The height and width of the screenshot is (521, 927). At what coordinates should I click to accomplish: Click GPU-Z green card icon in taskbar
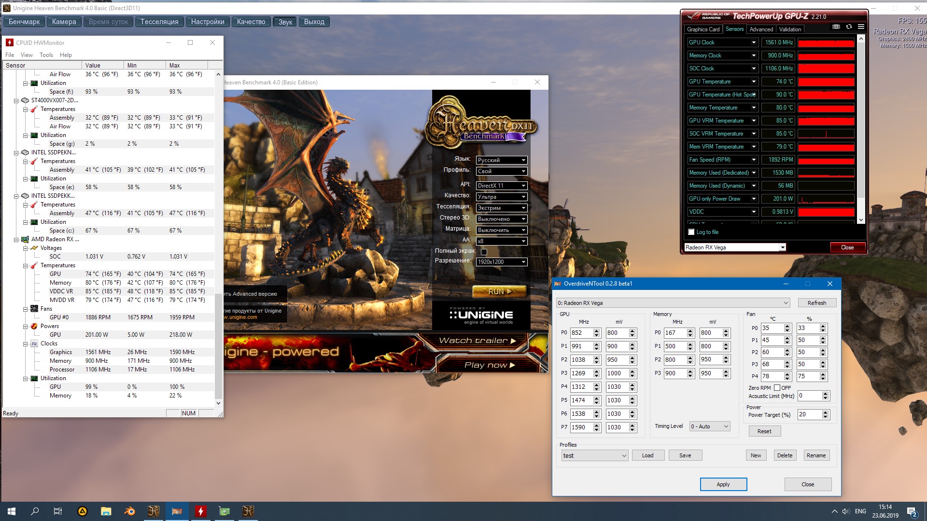225,511
